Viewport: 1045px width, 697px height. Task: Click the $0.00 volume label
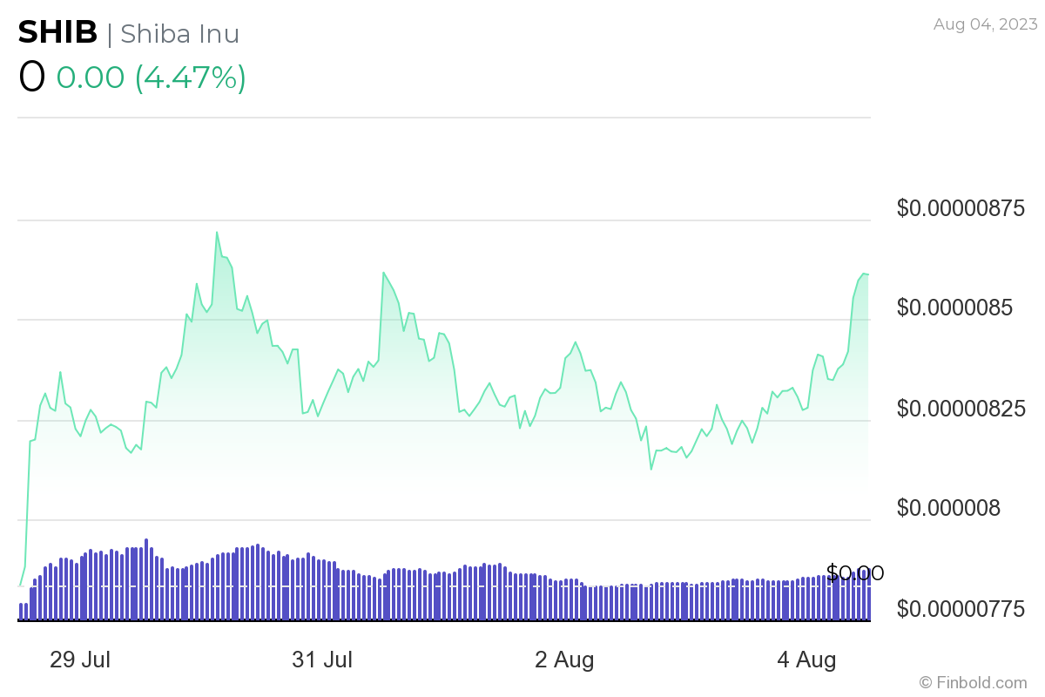click(x=855, y=572)
